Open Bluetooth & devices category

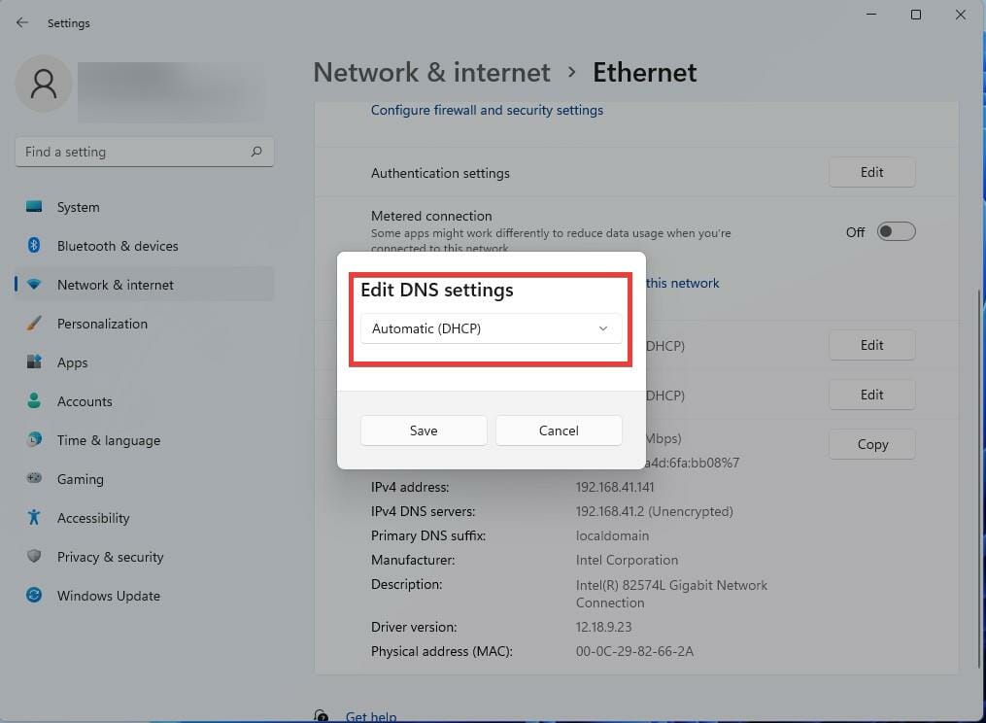tap(145, 246)
